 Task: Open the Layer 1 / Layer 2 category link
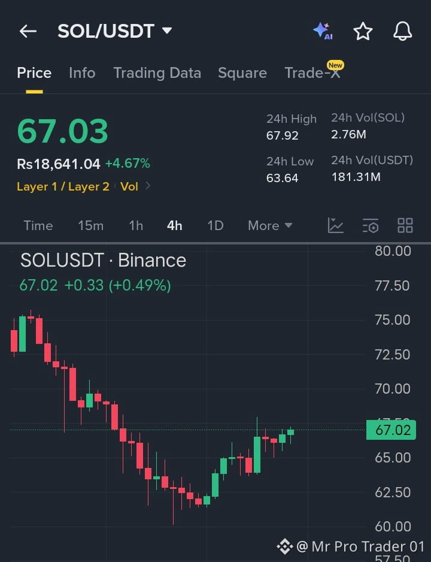pyautogui.click(x=63, y=187)
